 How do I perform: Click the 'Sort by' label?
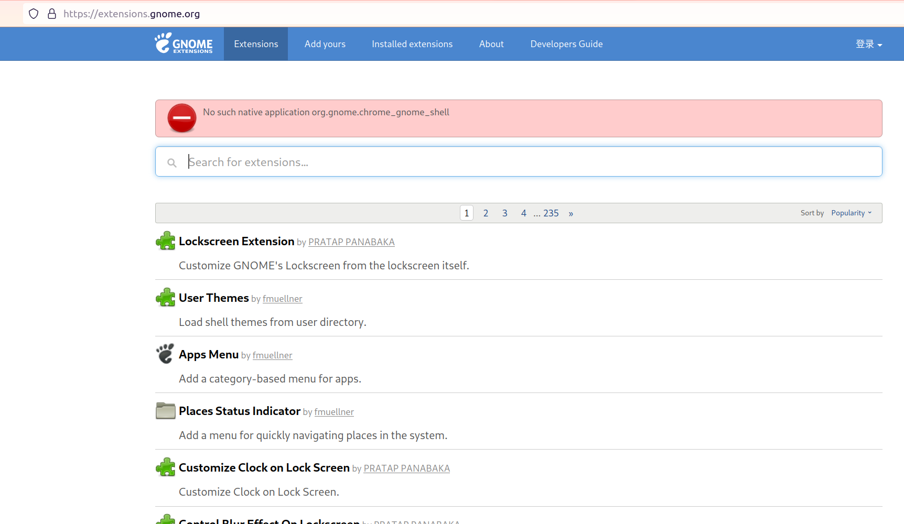(812, 213)
